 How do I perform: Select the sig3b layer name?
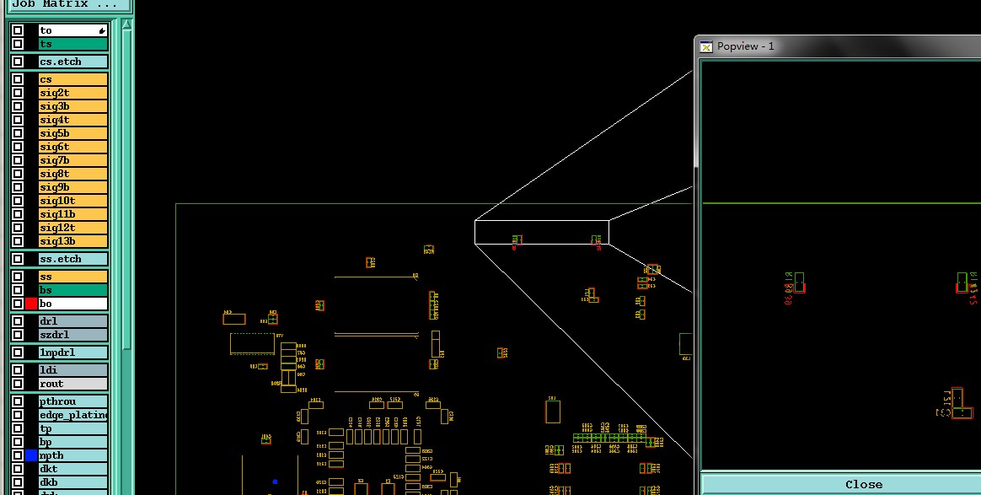73,106
